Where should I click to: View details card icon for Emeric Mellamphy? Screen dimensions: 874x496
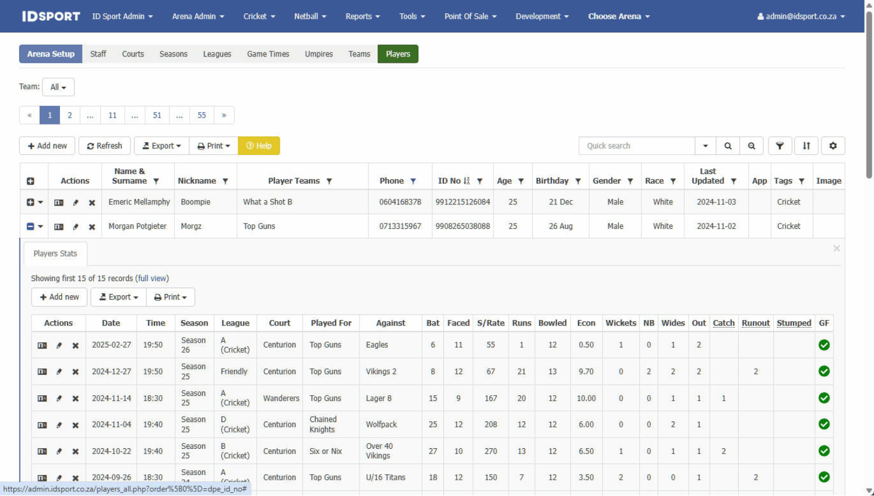click(x=59, y=203)
